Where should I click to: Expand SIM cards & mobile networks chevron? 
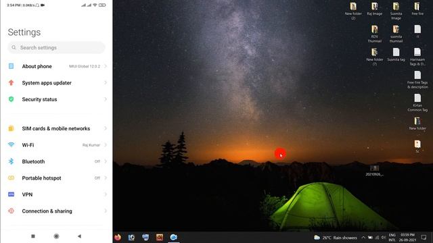pos(106,128)
